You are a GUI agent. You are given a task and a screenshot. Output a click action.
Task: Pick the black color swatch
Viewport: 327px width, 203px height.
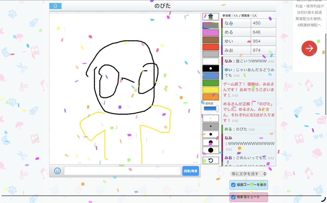pyautogui.click(x=211, y=68)
